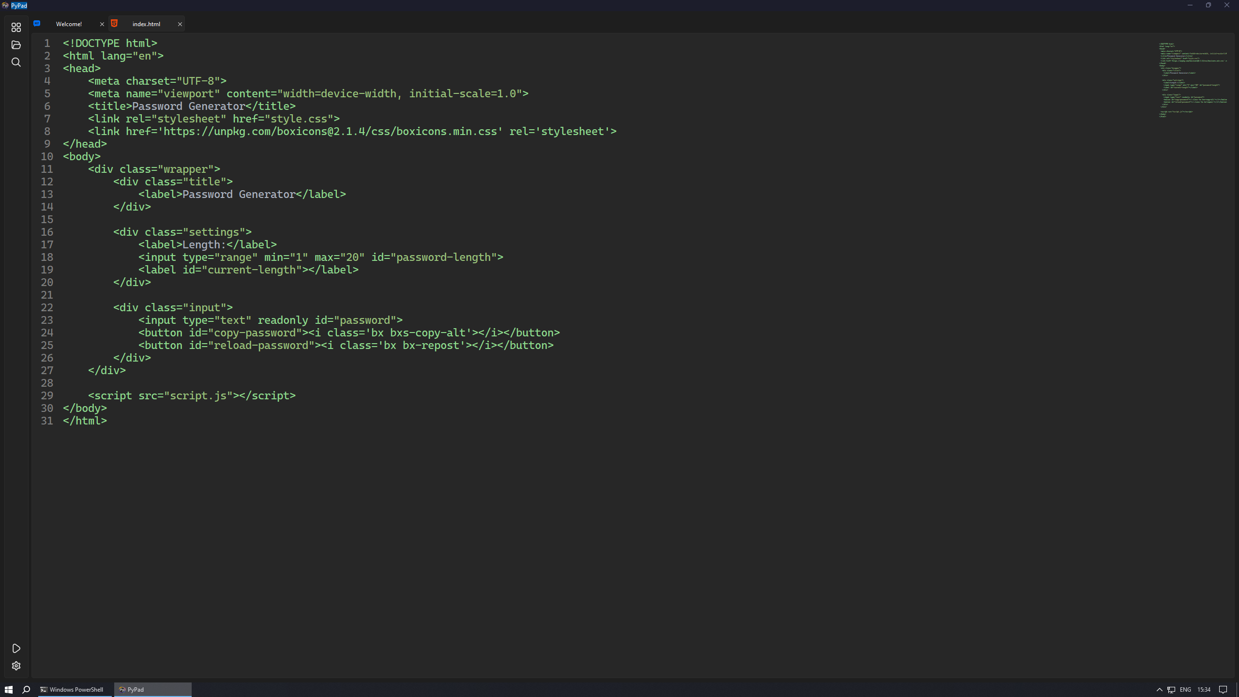Open the notification center icon
This screenshot has height=697, width=1239.
coord(1223,689)
